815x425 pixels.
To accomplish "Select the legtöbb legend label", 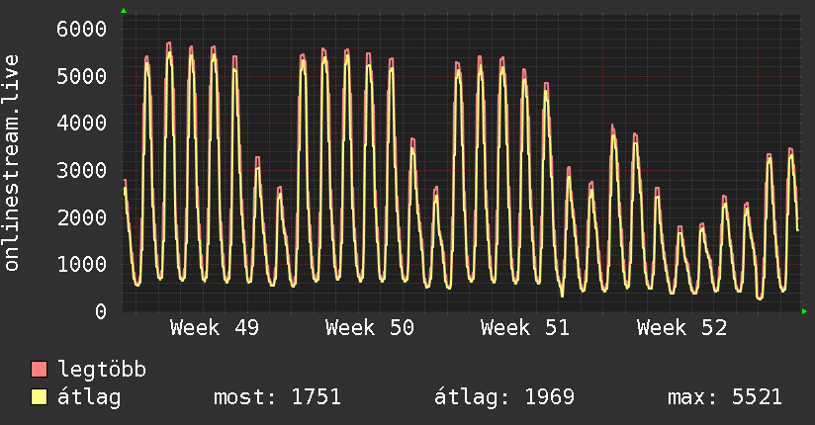I will pos(103,371).
